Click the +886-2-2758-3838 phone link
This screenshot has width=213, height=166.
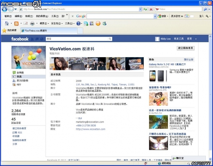[x=86, y=125]
